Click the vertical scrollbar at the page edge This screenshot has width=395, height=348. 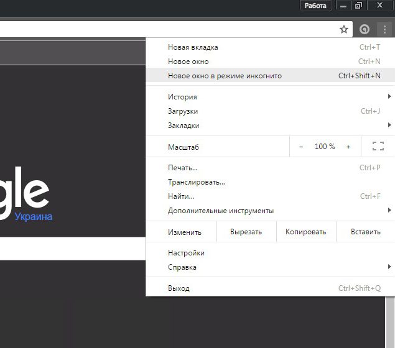[389, 322]
